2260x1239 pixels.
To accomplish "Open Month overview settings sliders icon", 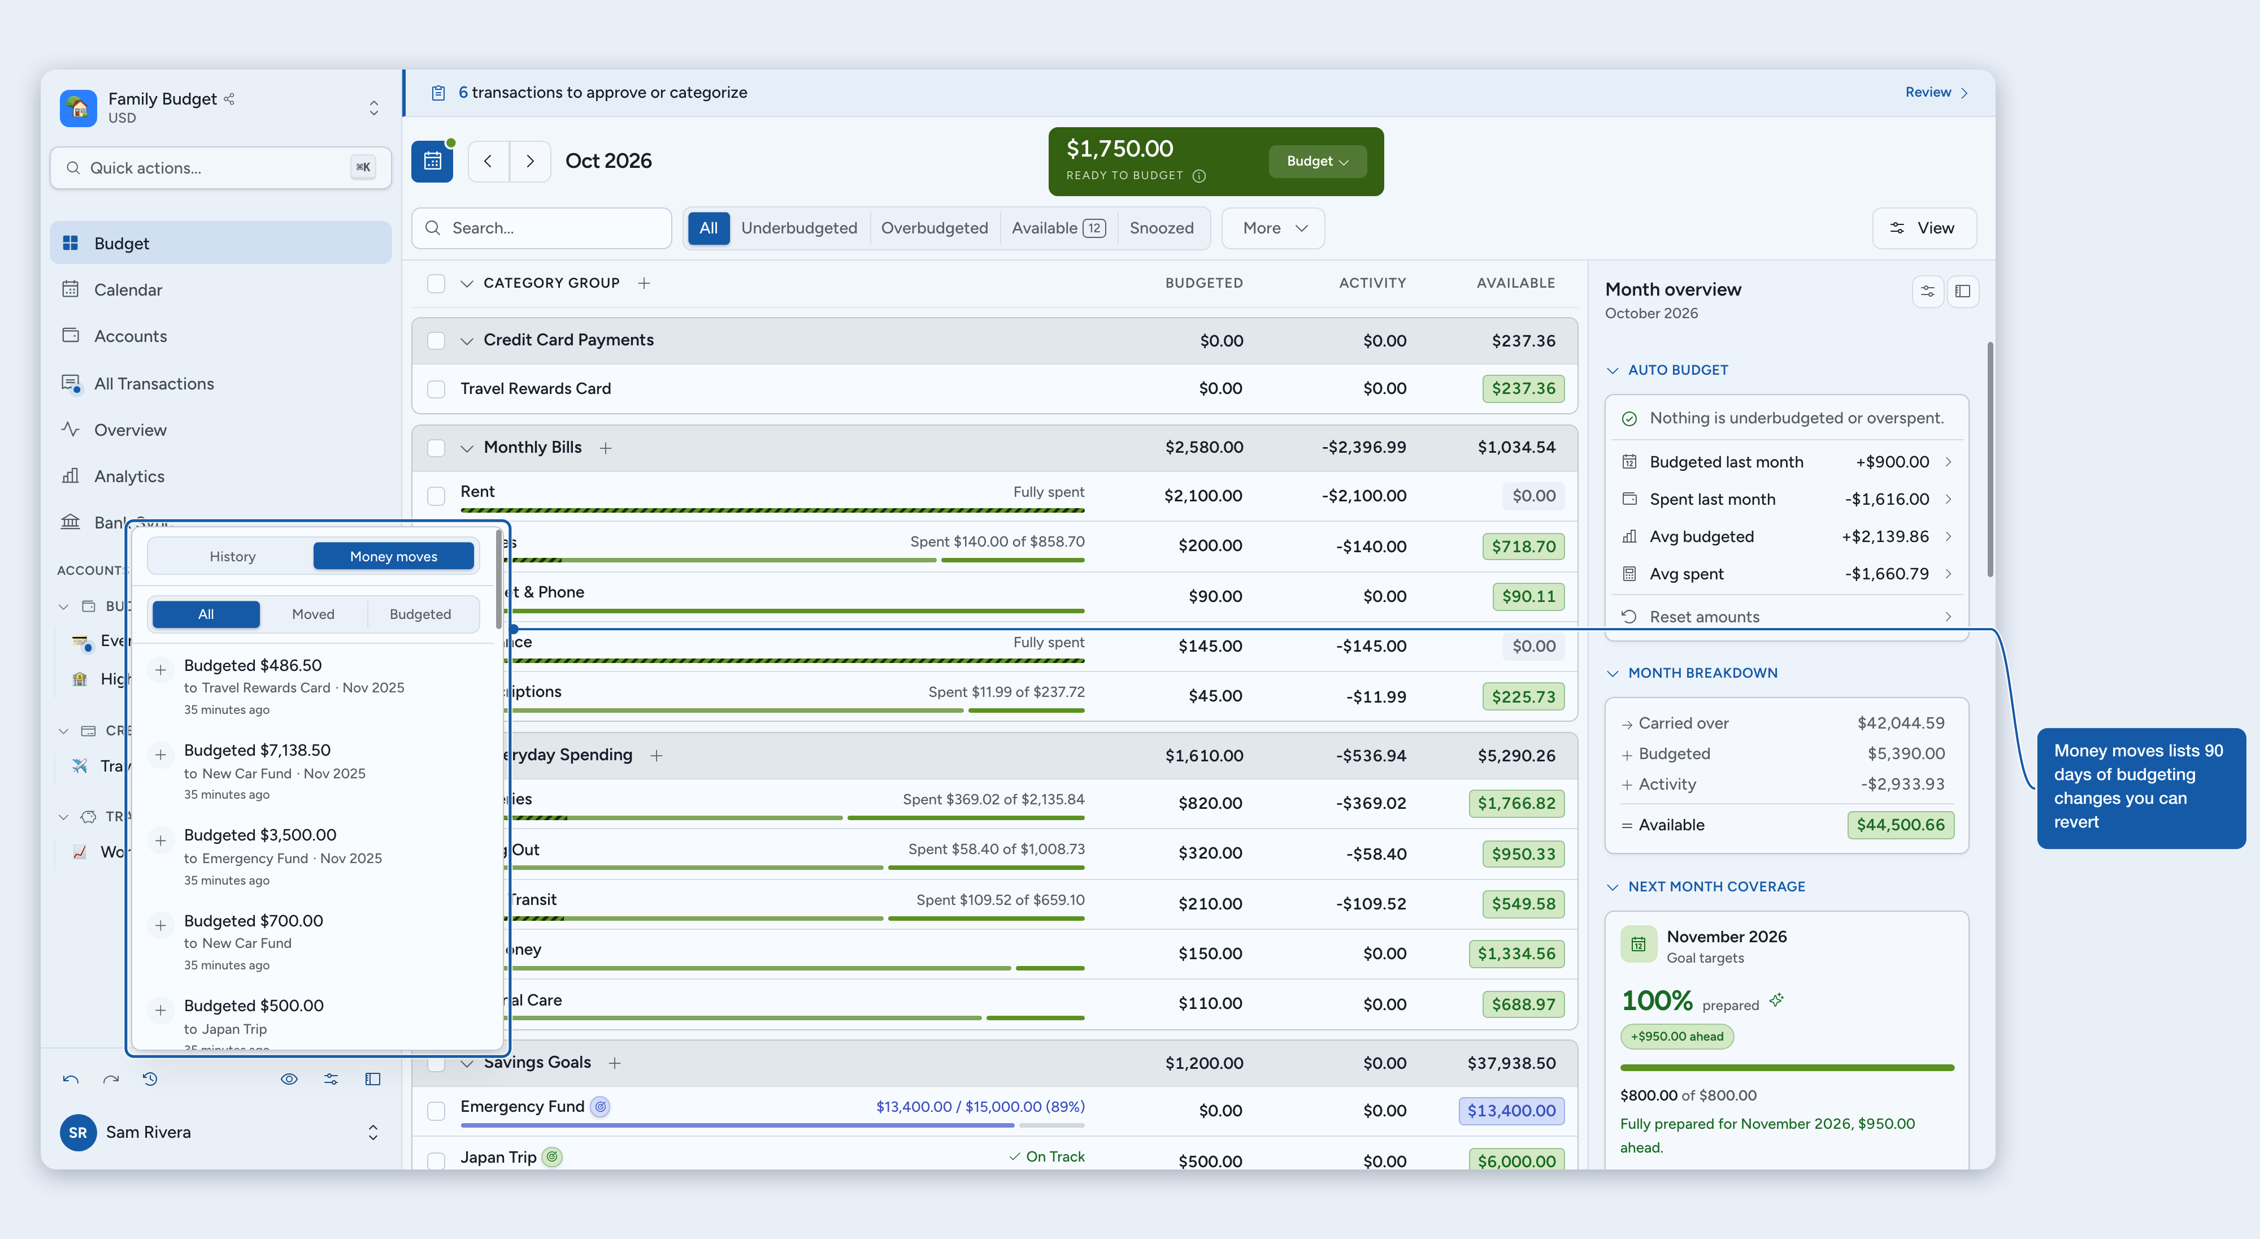I will 1927,291.
